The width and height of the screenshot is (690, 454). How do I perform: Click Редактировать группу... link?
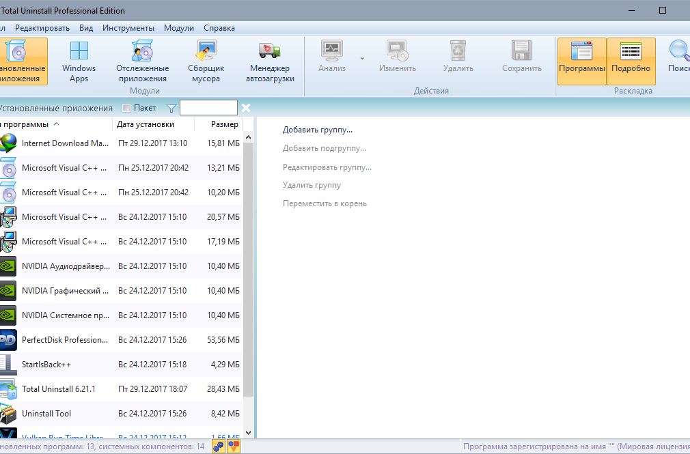pyautogui.click(x=327, y=167)
